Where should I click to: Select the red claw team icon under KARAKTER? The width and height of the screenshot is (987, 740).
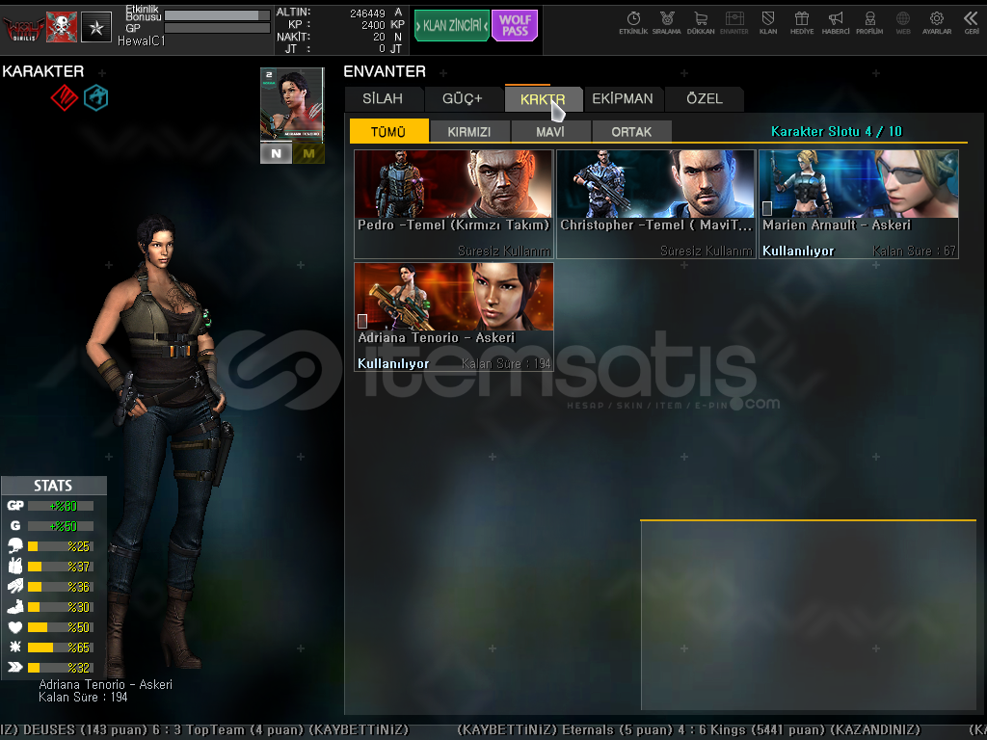click(x=65, y=97)
